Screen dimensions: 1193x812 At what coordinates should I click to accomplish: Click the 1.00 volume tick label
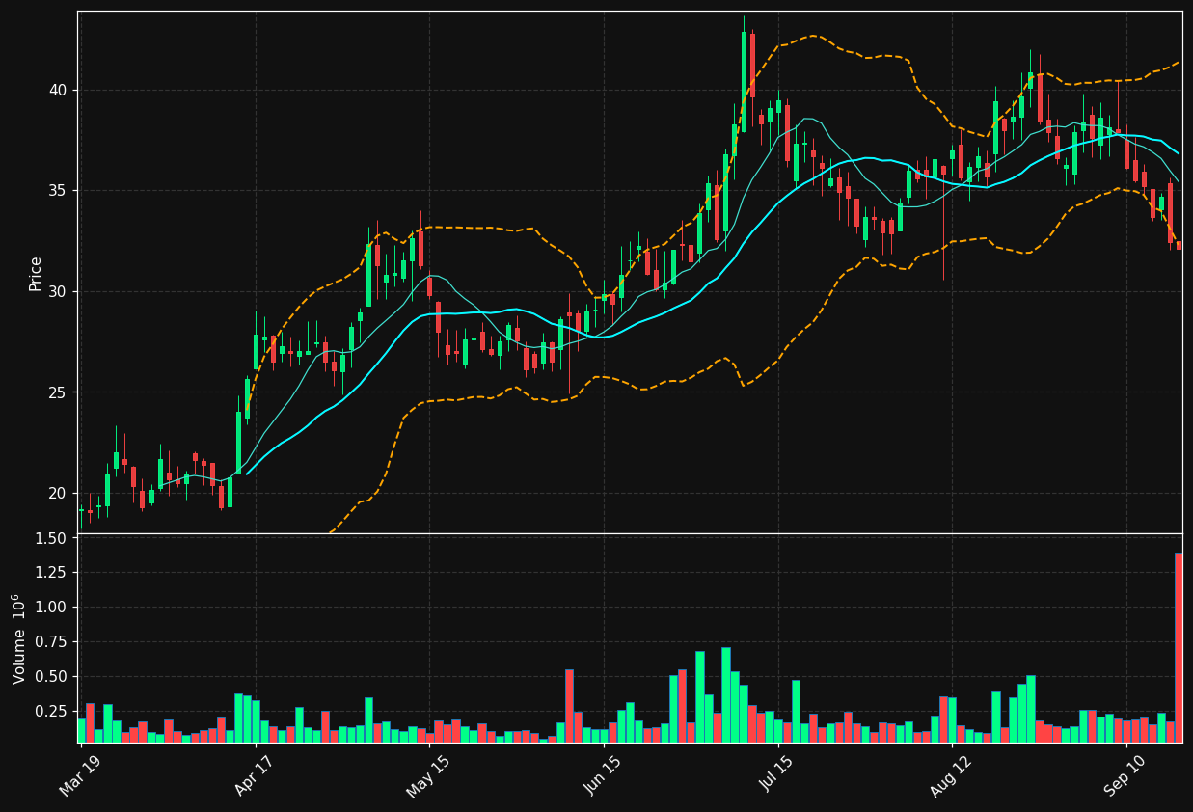53,608
